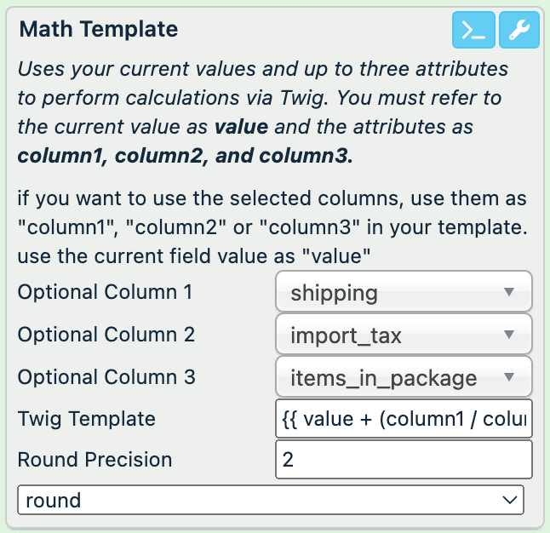The width and height of the screenshot is (550, 533).
Task: Click the hint text about selected columns
Action: point(271,226)
